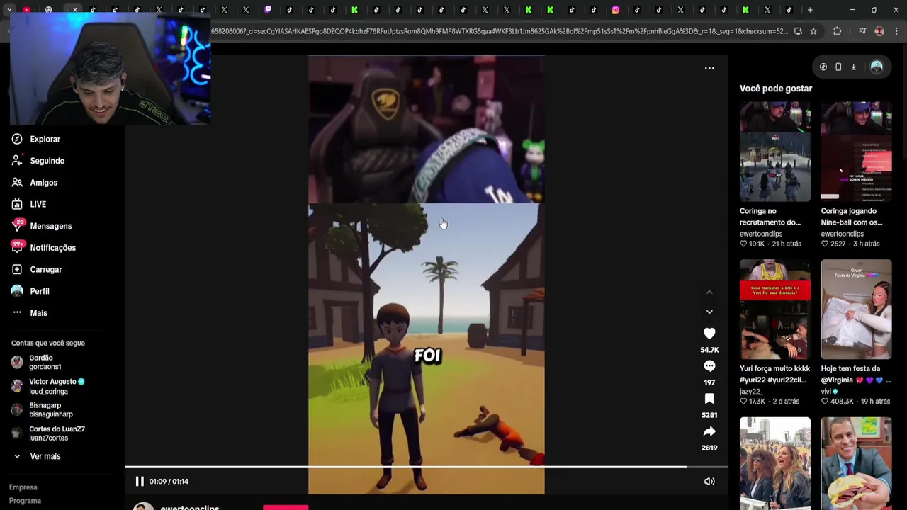Open 'Hoje tem festa da @Virginia' thumbnail
The width and height of the screenshot is (907, 510).
point(856,310)
